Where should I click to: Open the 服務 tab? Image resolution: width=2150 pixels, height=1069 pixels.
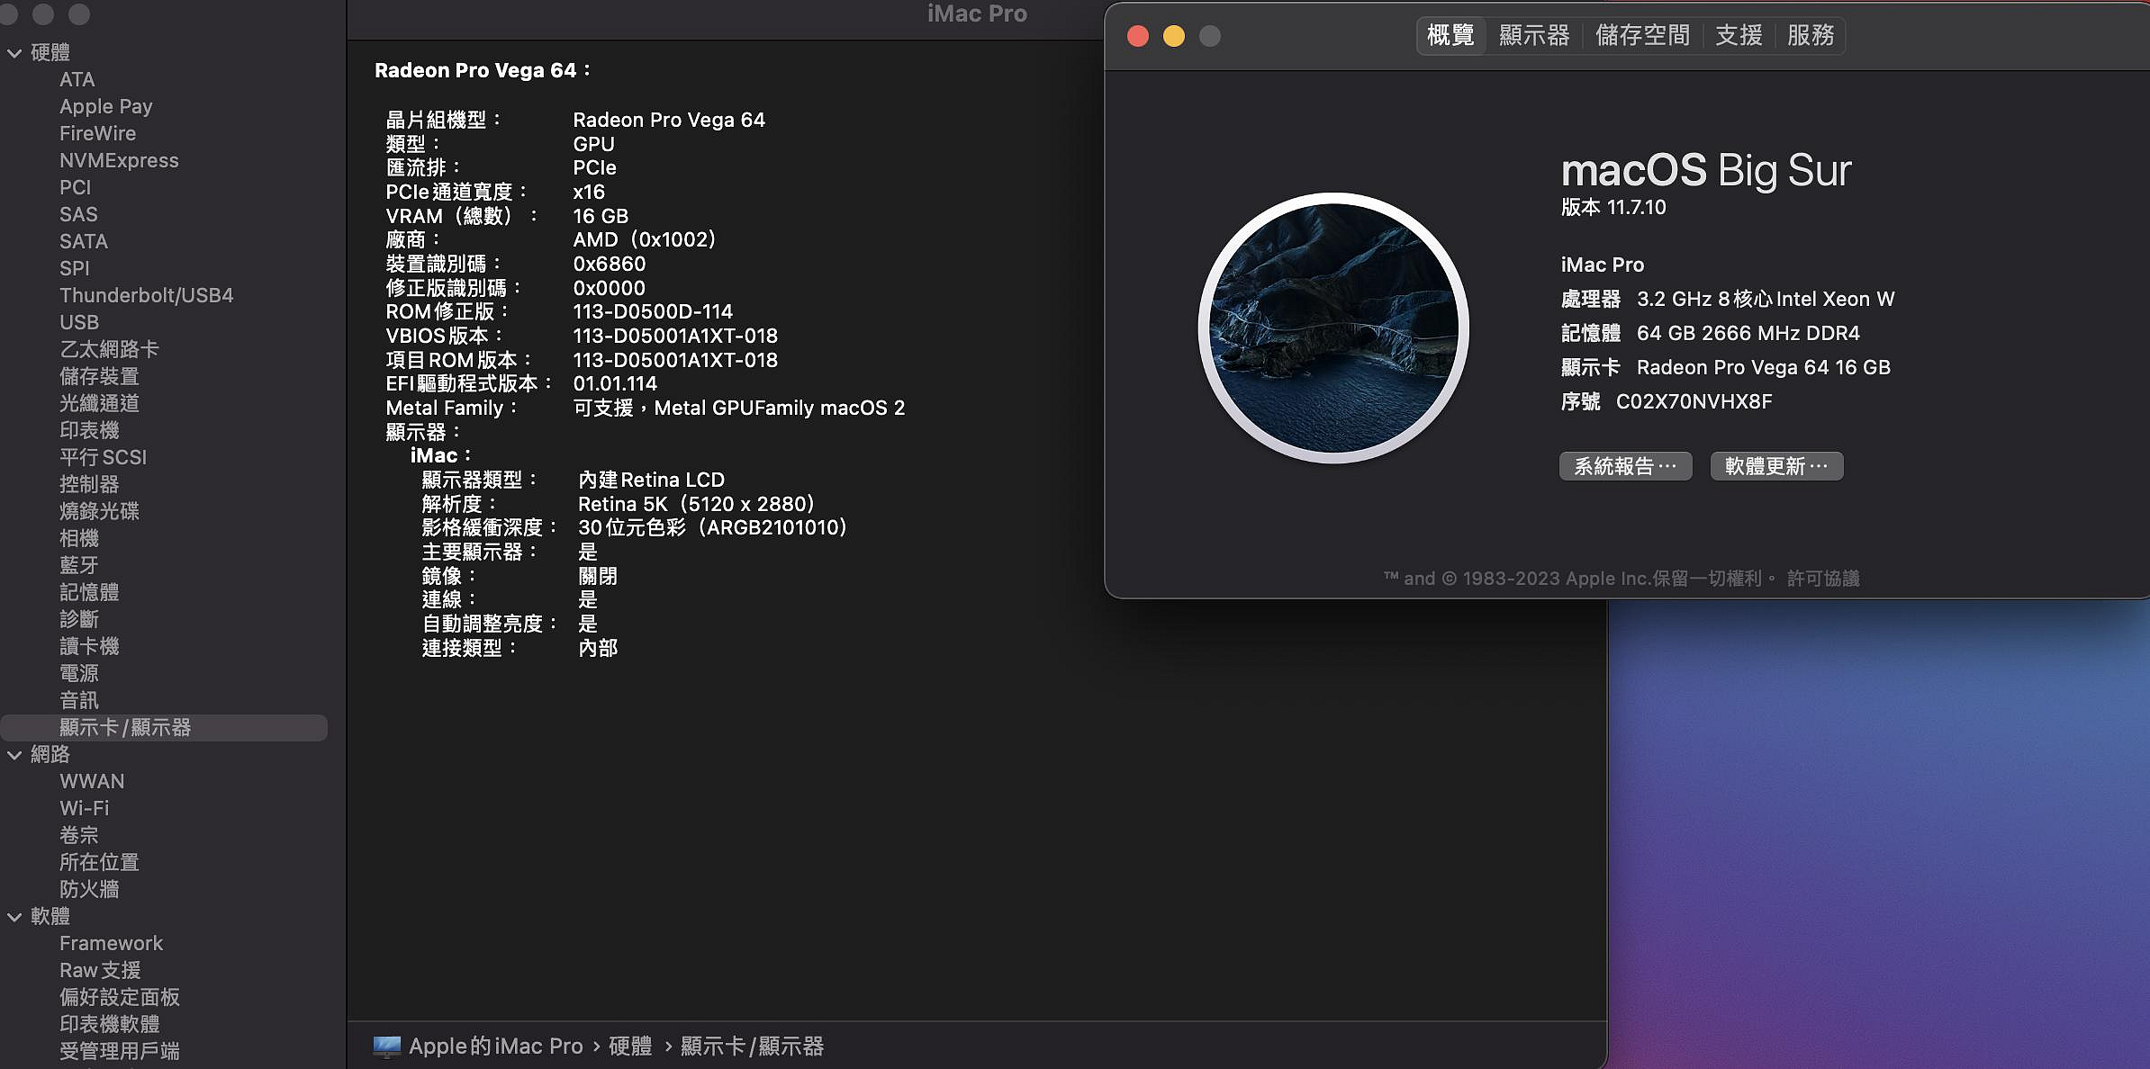point(1811,35)
